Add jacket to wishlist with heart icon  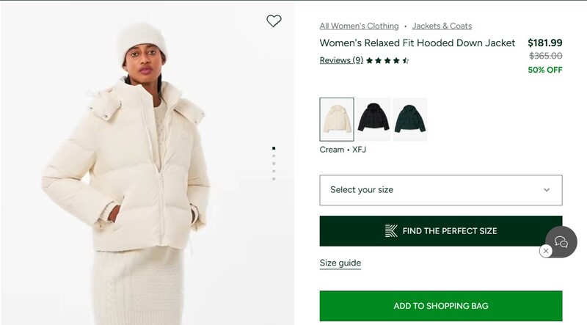pyautogui.click(x=274, y=21)
